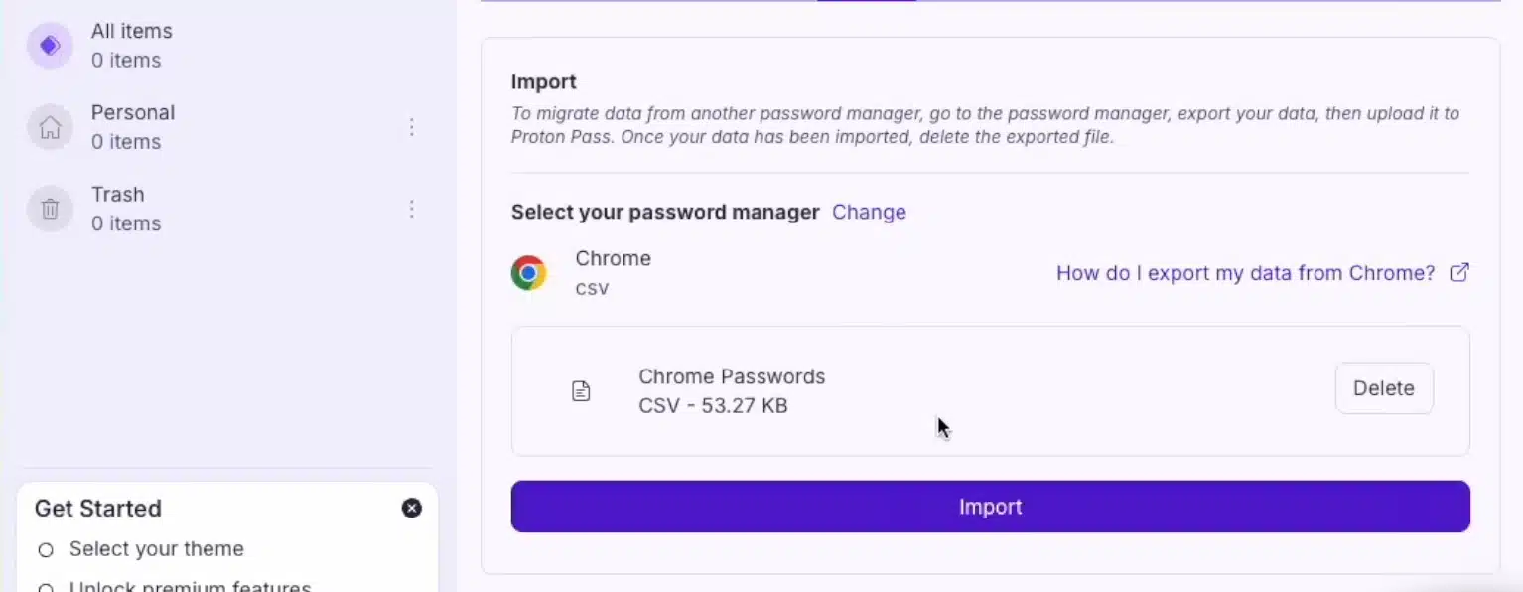Screen dimensions: 1523x592
Task: Delete the Chrome Passwords CSV file
Action: [1383, 387]
